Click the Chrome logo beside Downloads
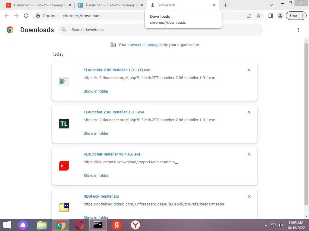The width and height of the screenshot is (309, 231). (x=10, y=30)
